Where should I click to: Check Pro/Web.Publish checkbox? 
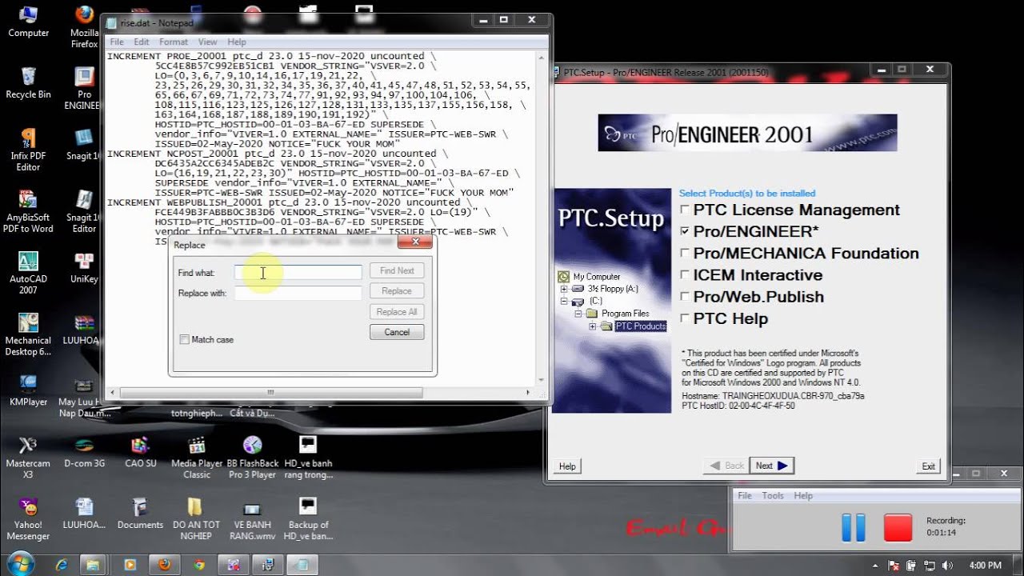(684, 296)
